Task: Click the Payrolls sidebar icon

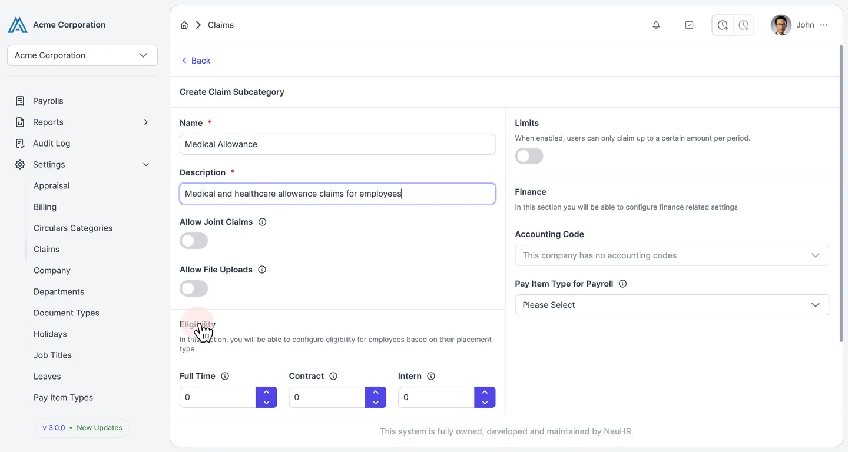Action: coord(20,101)
